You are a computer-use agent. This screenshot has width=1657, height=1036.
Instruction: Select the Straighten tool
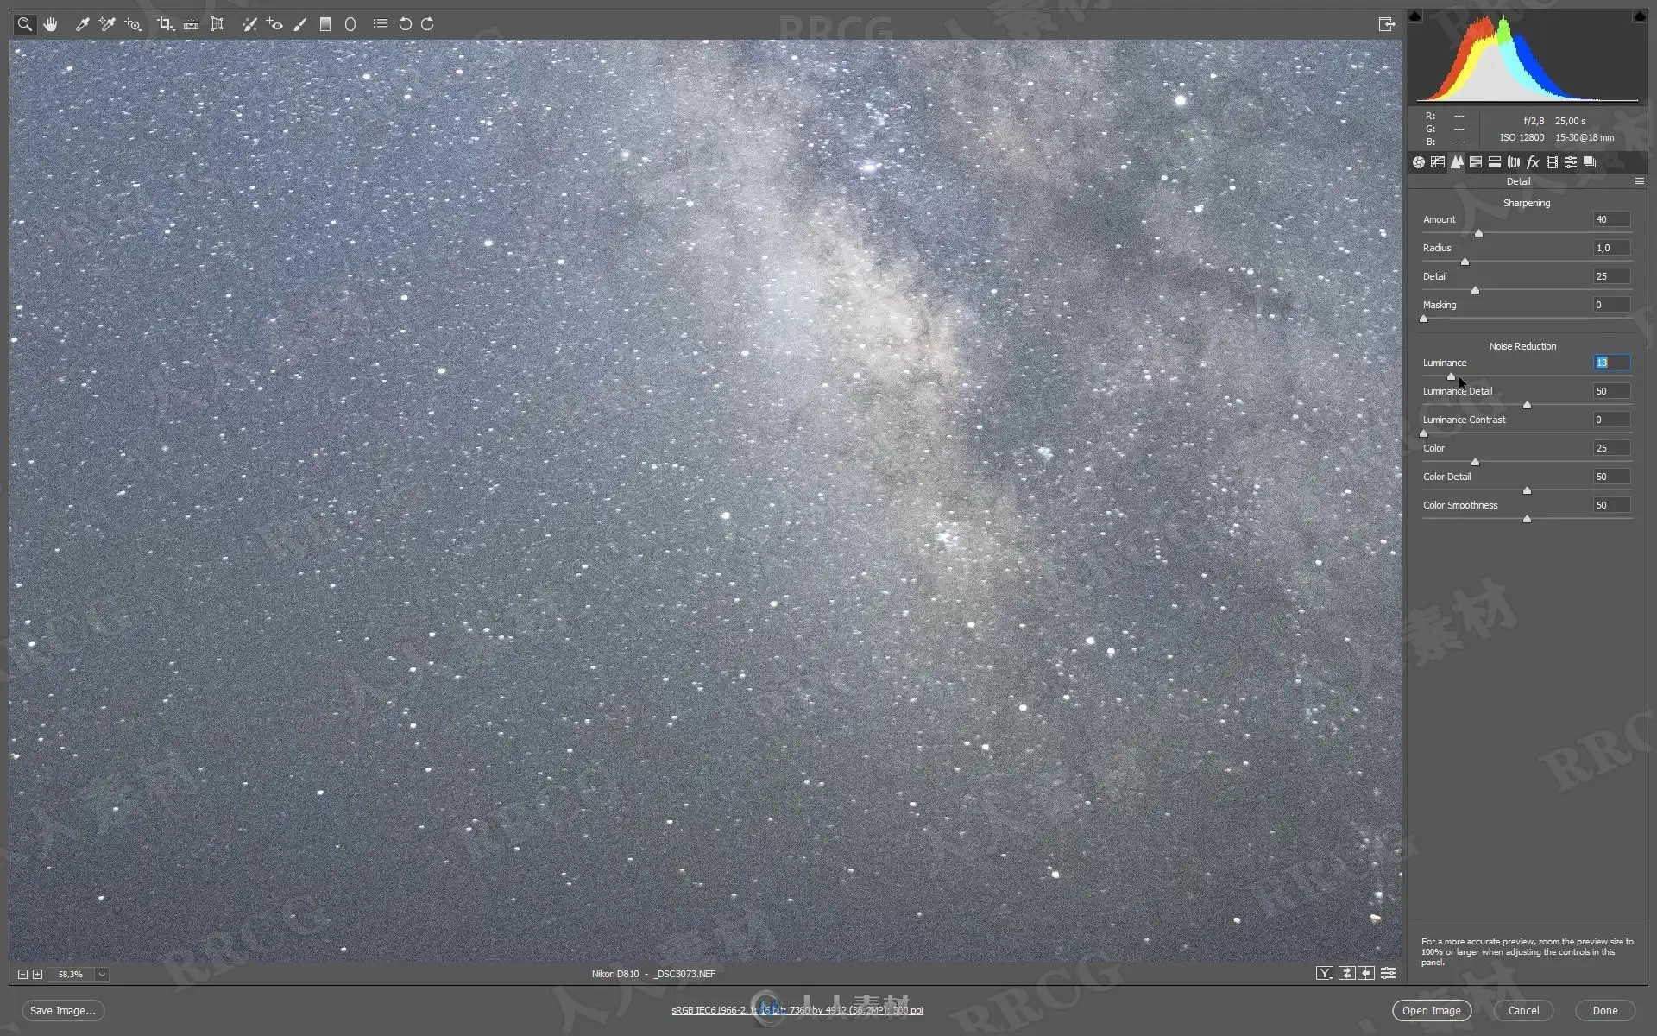pos(191,24)
